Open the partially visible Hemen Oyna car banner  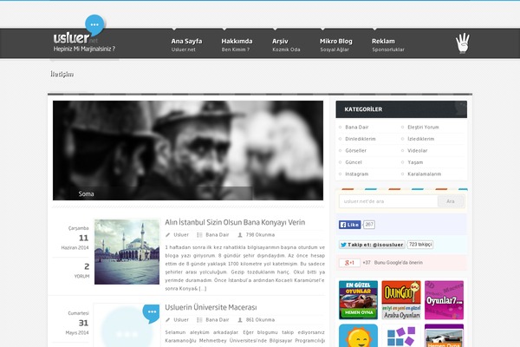[444, 336]
